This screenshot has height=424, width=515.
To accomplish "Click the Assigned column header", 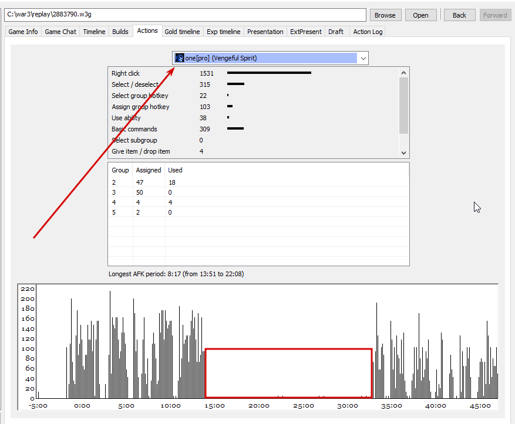I will click(x=149, y=170).
